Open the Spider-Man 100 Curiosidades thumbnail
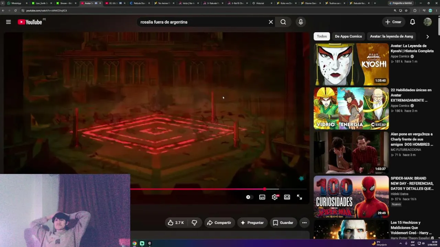The width and height of the screenshot is (440, 247). point(351,197)
